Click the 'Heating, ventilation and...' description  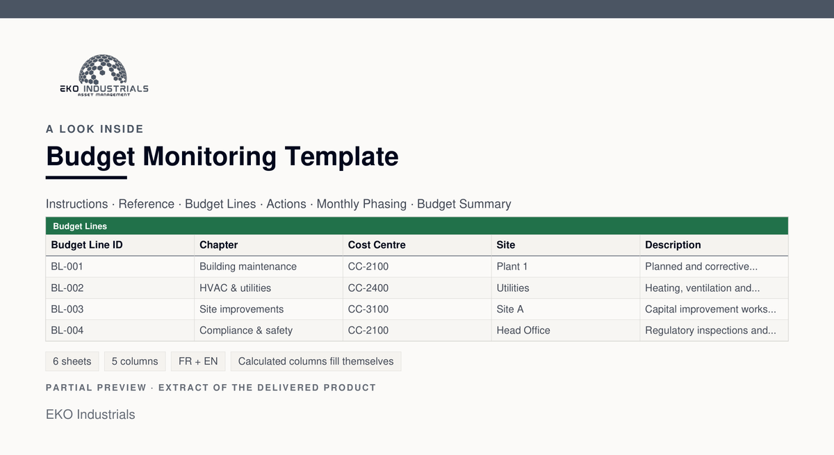pos(714,288)
